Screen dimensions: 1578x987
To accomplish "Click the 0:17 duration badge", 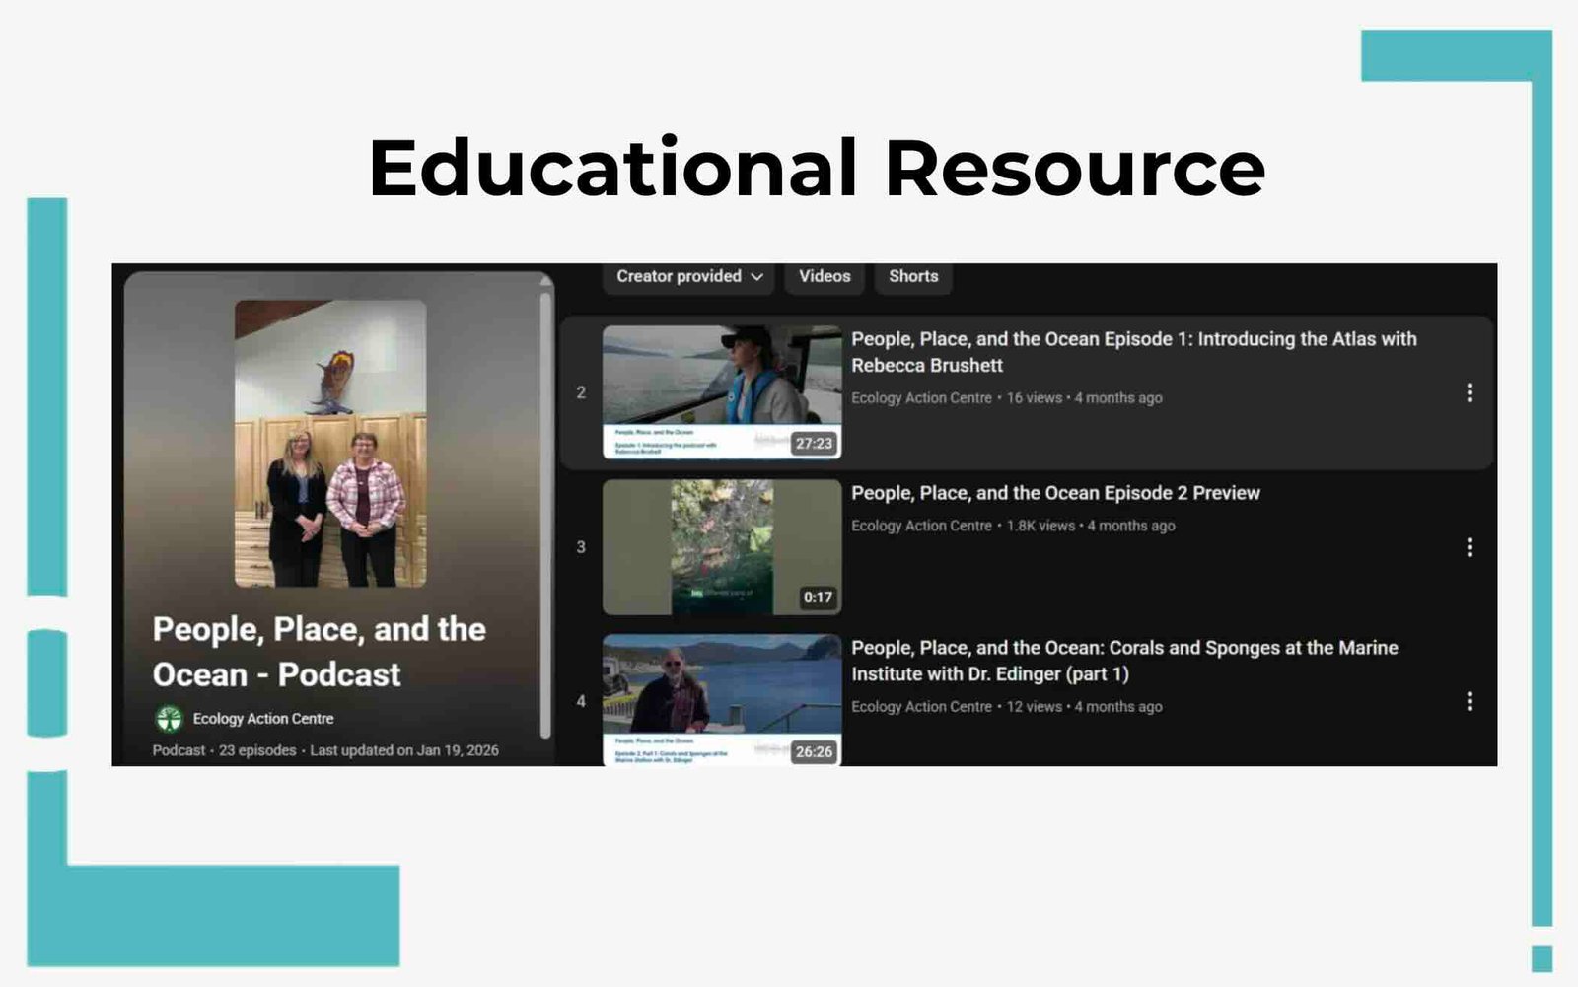I will coord(818,598).
